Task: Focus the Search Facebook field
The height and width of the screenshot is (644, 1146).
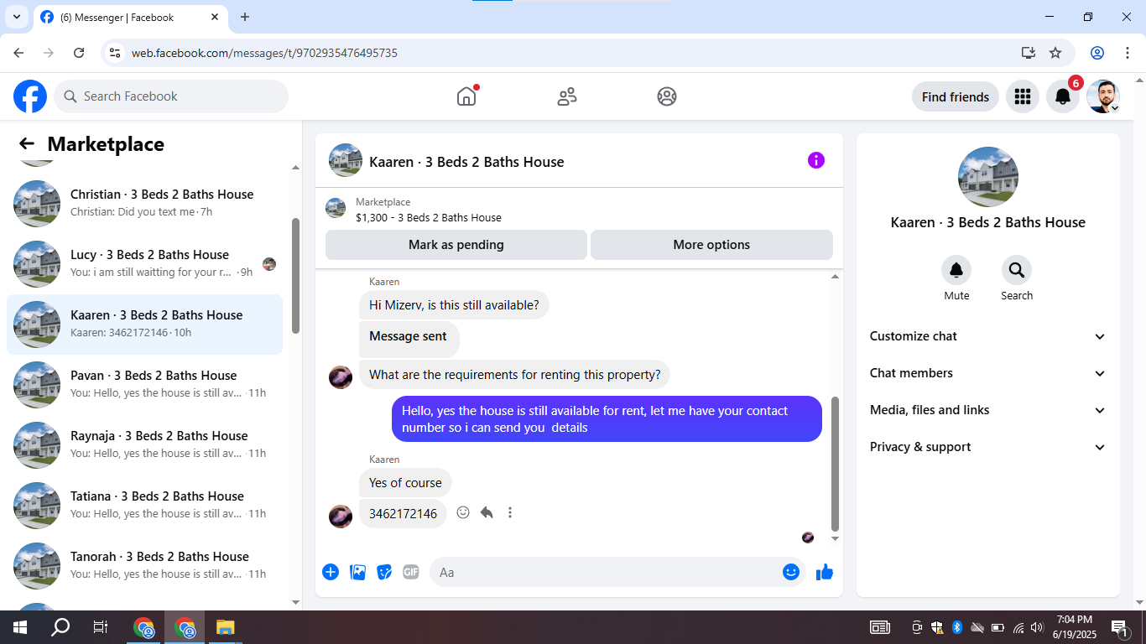Action: click(x=171, y=96)
